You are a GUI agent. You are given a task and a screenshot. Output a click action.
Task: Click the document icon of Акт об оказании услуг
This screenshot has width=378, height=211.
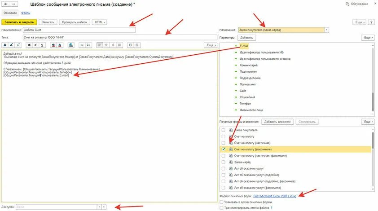coord(231,168)
